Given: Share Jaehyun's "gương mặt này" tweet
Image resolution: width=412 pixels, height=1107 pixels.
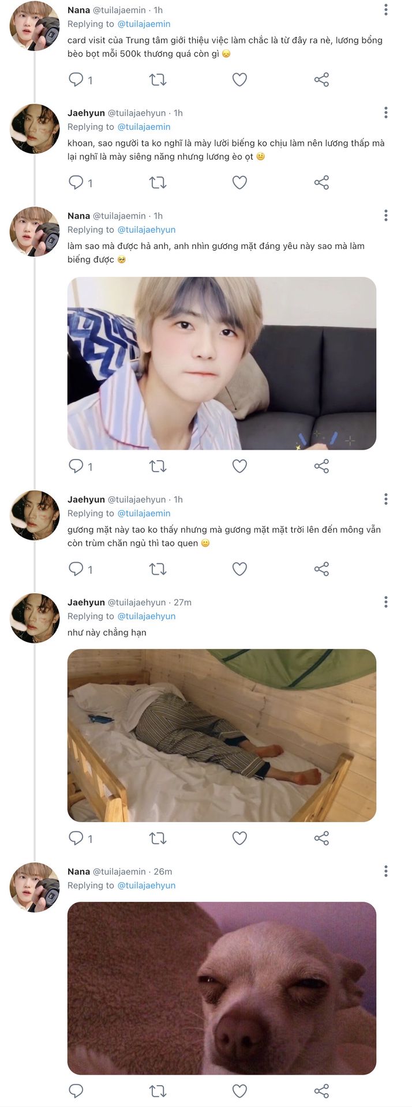Looking at the screenshot, I should (x=321, y=569).
